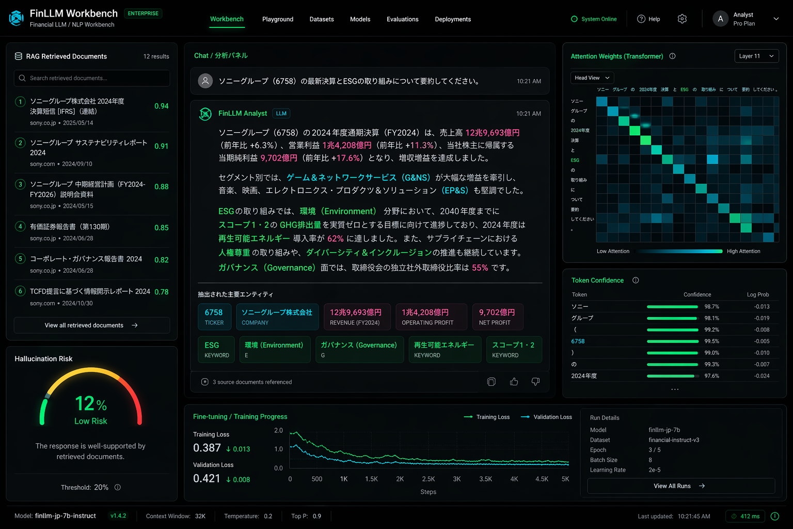
Task: Switch to the Playground tab
Action: tap(278, 19)
